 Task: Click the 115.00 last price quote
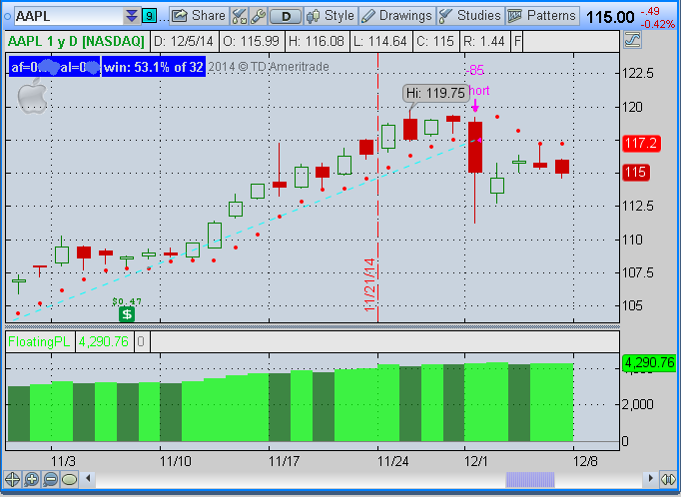[610, 17]
